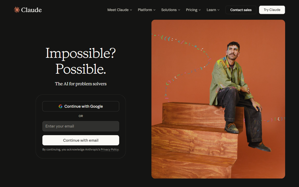The image size is (299, 187).
Task: Select the Learn menu item
Action: 213,10
